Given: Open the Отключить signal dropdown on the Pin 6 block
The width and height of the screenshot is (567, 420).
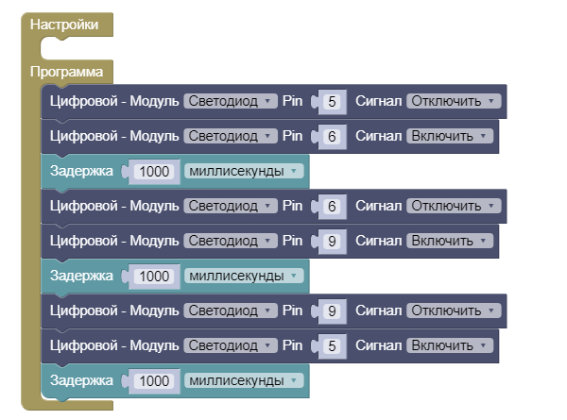Looking at the screenshot, I should pyautogui.click(x=452, y=206).
